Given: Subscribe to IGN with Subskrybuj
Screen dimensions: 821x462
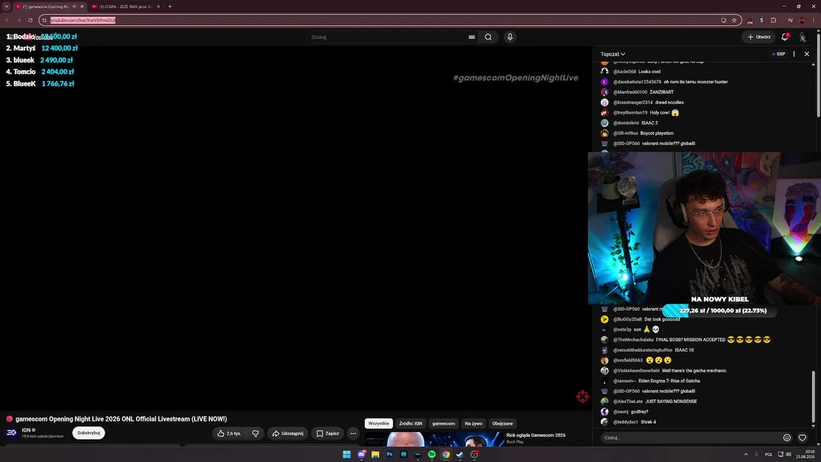Looking at the screenshot, I should pyautogui.click(x=89, y=433).
